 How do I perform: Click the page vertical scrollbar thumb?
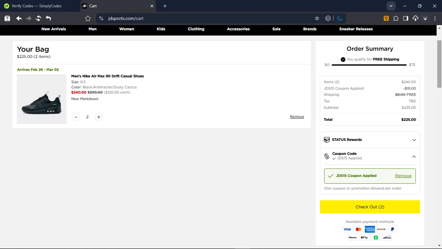pos(439,64)
